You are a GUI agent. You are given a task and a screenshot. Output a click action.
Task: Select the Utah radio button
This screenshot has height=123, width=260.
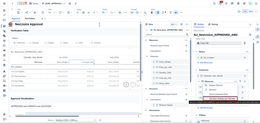(x=77, y=43)
